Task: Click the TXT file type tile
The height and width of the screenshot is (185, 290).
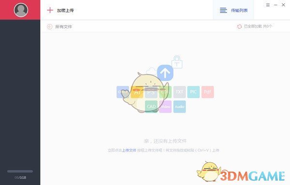Action: (179, 92)
